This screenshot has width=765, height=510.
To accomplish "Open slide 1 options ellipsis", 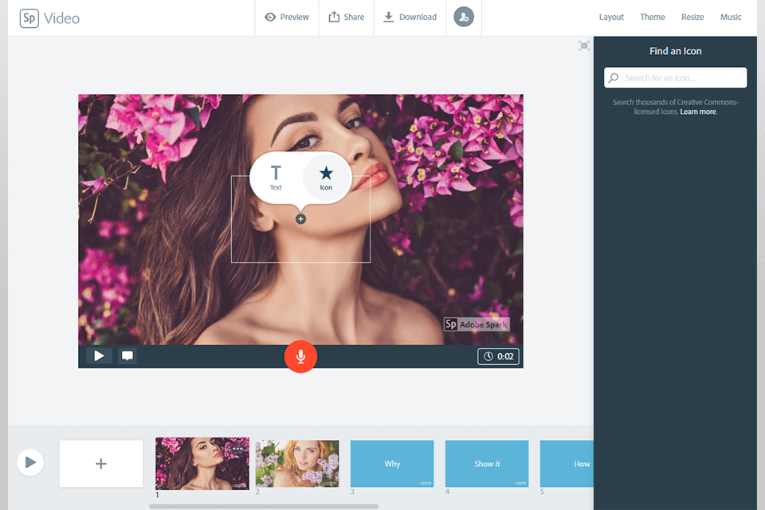I will tap(237, 448).
